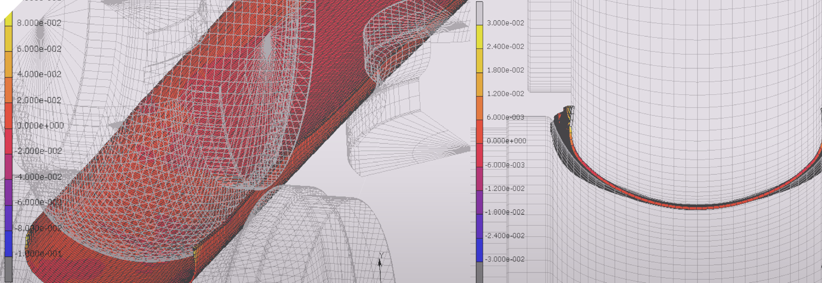The height and width of the screenshot is (283, 822).
Task: Pick gray swatch below the -3.000e-002 label
Action: pyautogui.click(x=480, y=272)
